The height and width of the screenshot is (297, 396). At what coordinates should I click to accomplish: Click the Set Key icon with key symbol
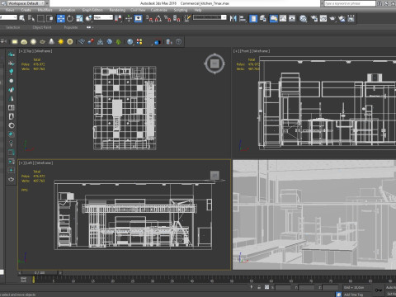(379, 290)
